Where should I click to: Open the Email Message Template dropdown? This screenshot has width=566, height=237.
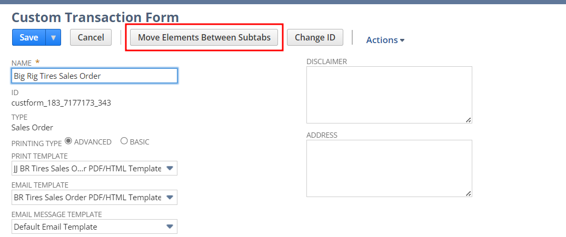click(x=170, y=226)
